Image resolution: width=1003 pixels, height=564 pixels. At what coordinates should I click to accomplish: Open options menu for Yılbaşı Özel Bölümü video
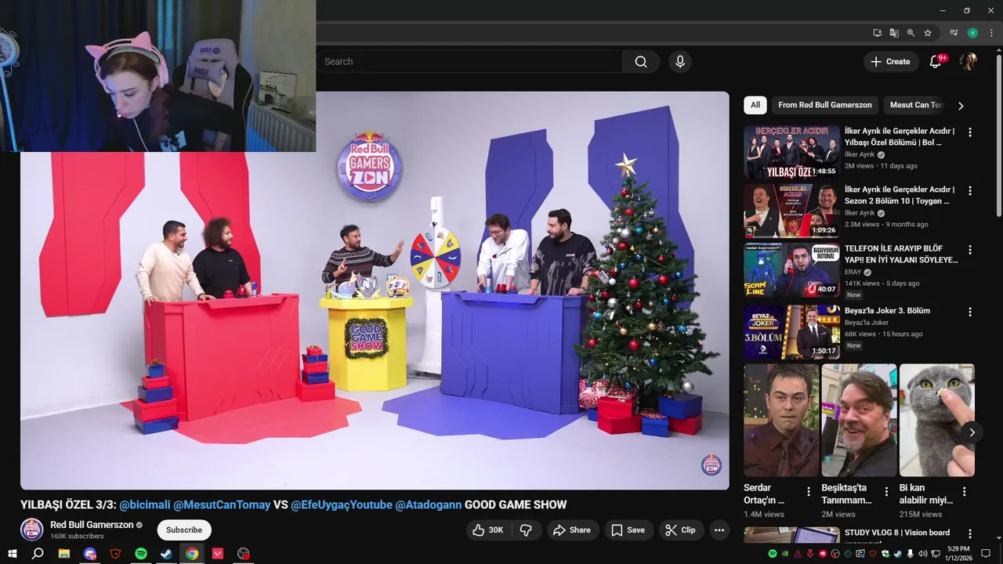[x=970, y=132]
